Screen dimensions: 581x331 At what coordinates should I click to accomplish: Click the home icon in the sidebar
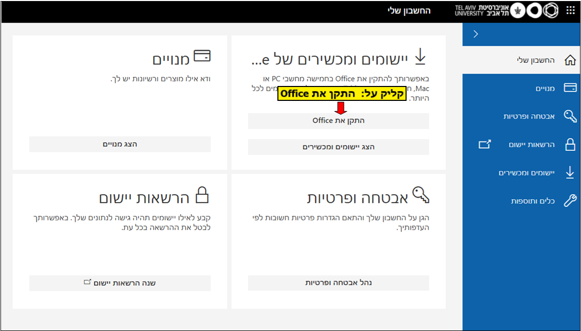pos(570,60)
